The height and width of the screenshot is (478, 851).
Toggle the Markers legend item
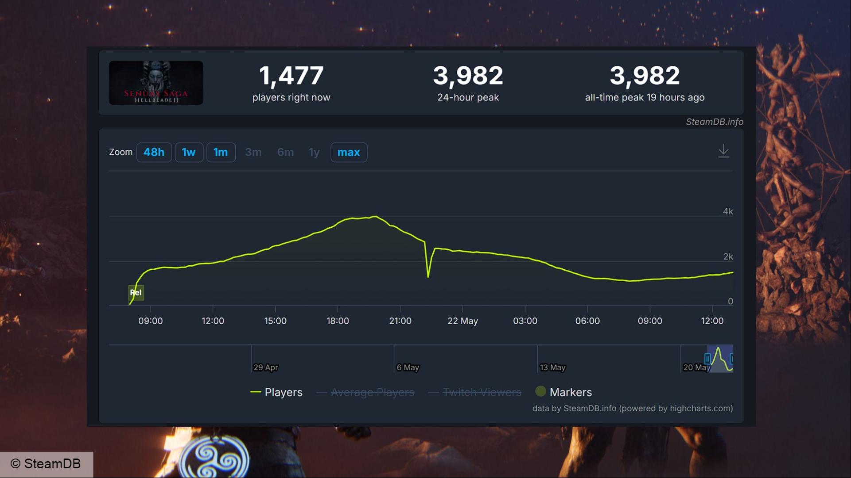point(563,392)
